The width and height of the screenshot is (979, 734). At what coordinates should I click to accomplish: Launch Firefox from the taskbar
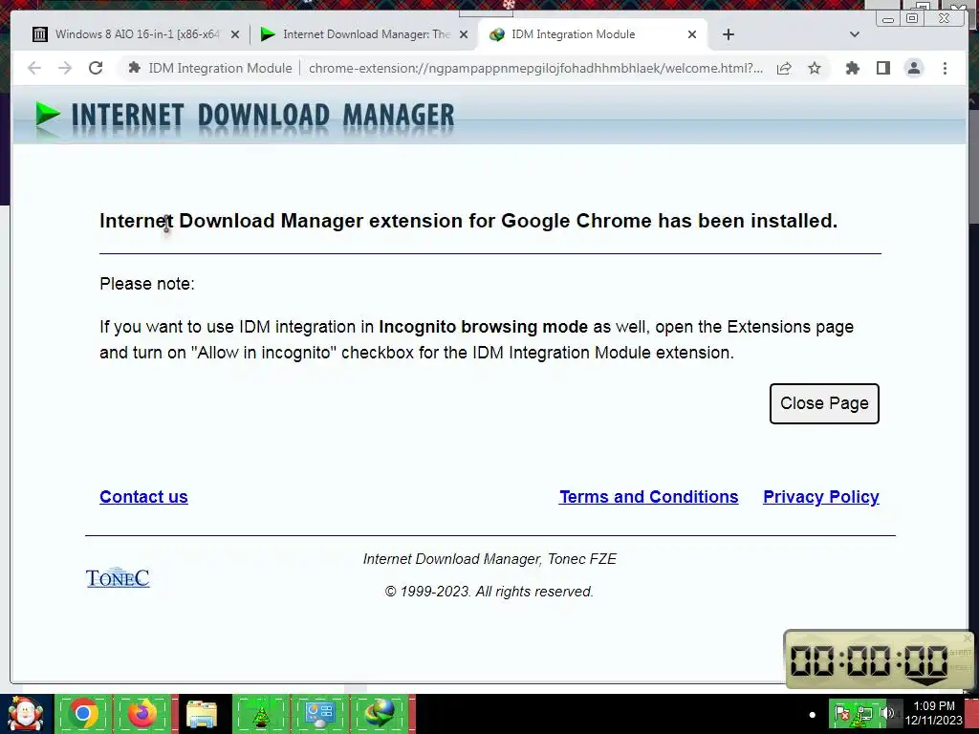click(x=142, y=715)
